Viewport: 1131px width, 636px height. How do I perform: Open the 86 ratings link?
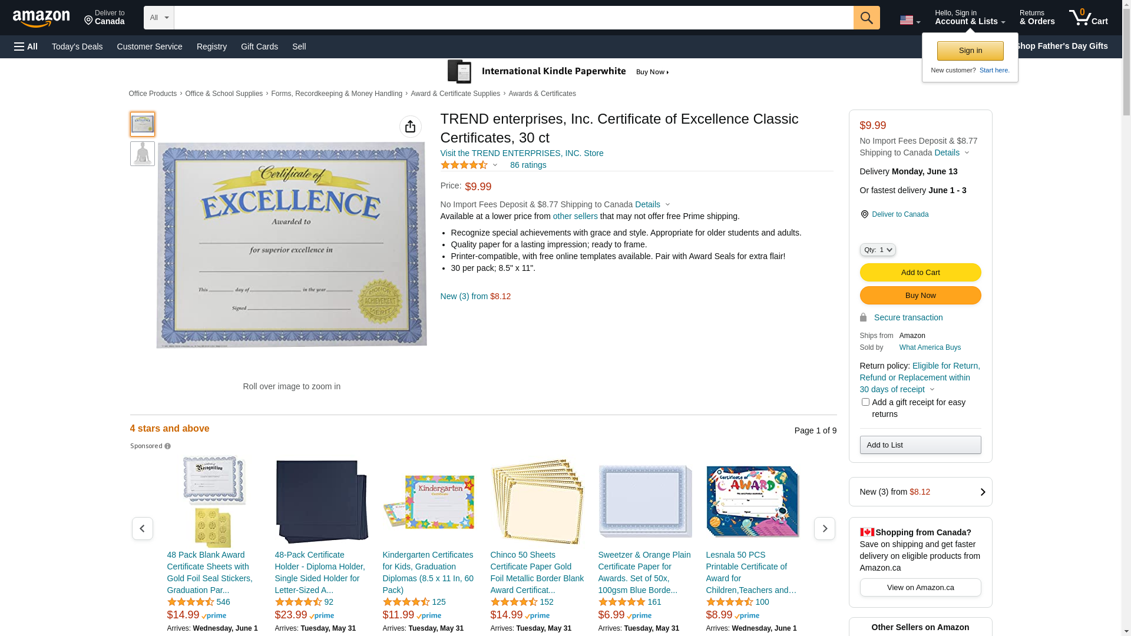pyautogui.click(x=528, y=165)
